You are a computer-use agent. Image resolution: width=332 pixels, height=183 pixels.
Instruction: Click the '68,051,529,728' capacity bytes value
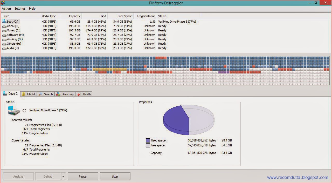click(198, 153)
